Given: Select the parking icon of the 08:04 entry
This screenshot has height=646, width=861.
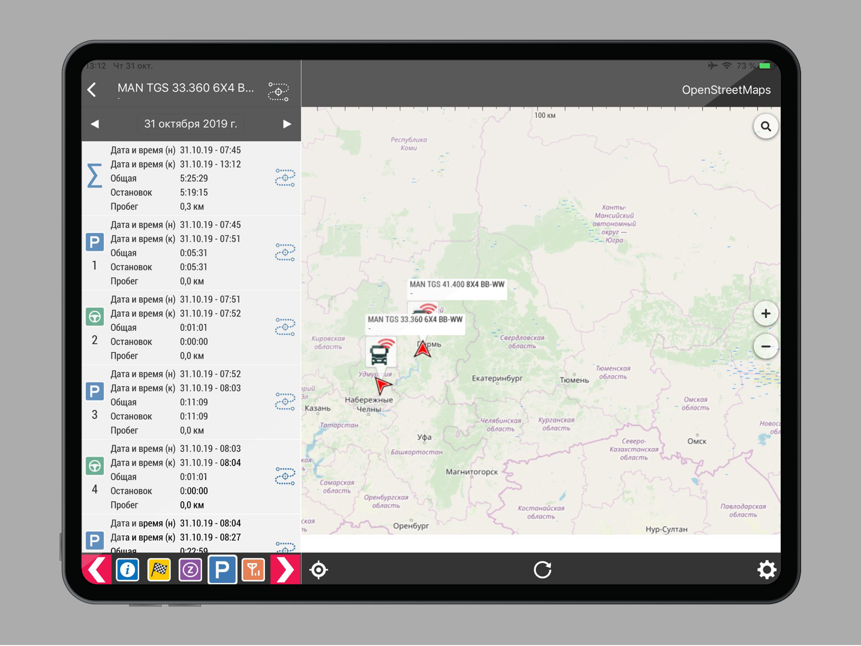Looking at the screenshot, I should click(x=95, y=541).
